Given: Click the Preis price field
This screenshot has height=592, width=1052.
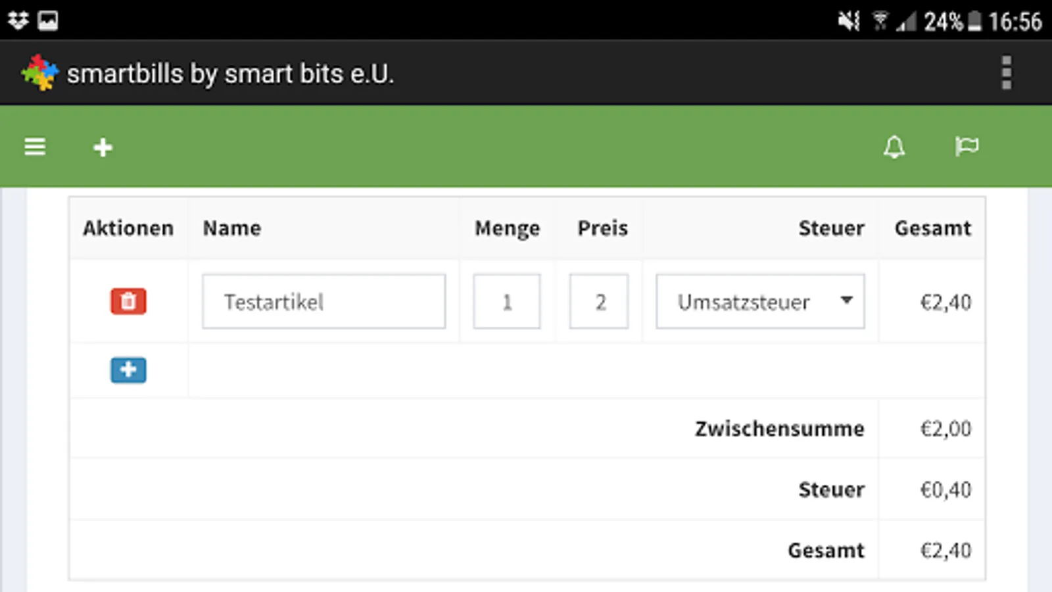Looking at the screenshot, I should coord(599,302).
